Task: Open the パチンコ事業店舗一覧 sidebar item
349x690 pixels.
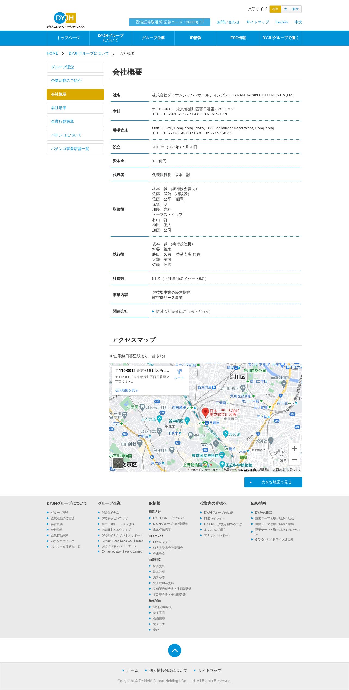Action: coord(75,149)
